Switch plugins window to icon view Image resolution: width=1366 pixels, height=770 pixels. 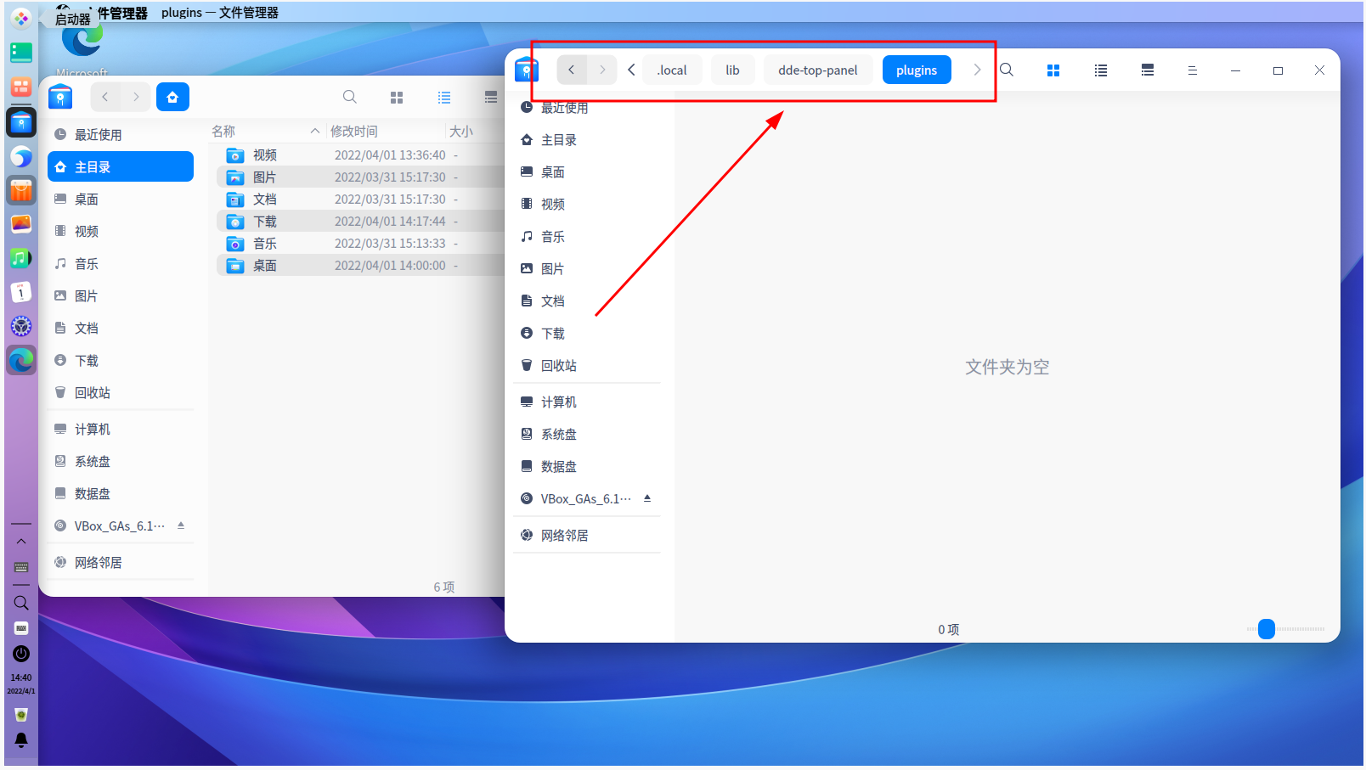[1053, 70]
